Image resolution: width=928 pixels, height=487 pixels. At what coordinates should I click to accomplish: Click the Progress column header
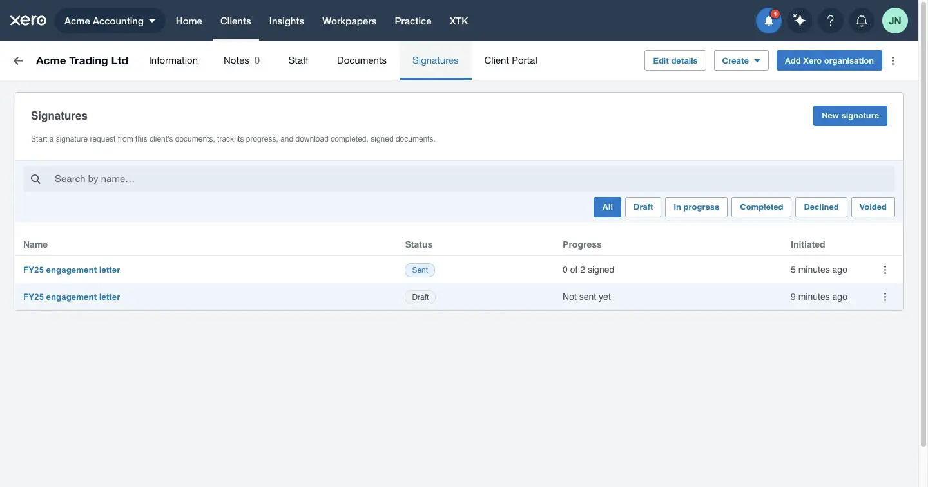(x=582, y=244)
